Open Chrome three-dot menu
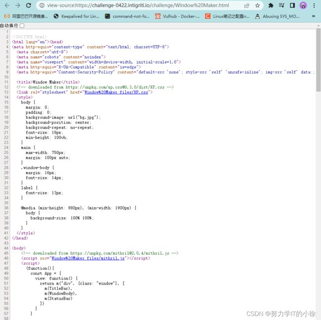Viewport: 321px width, 320px height. (x=314, y=5)
